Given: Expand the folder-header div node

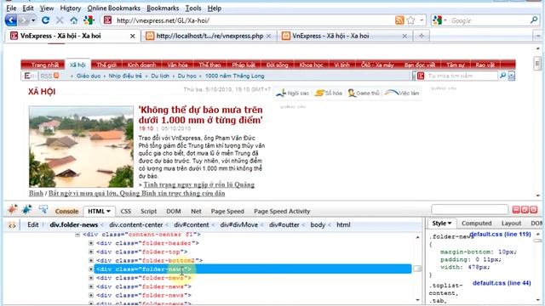Looking at the screenshot, I should (x=91, y=243).
